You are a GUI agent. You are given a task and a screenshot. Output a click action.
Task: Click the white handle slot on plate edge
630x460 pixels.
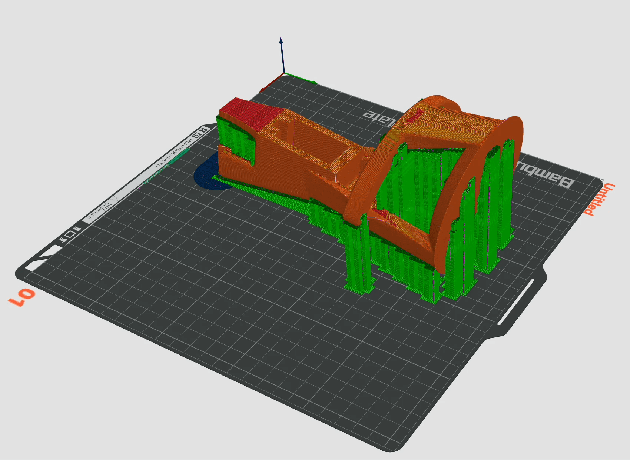tap(516, 303)
